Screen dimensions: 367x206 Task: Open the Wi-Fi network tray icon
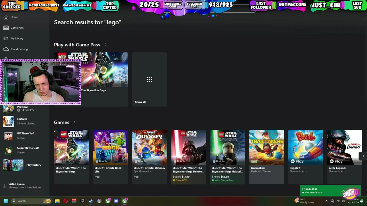point(338,201)
